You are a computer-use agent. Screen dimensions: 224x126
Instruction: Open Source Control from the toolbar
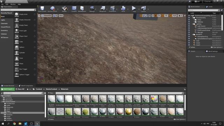[52, 9]
